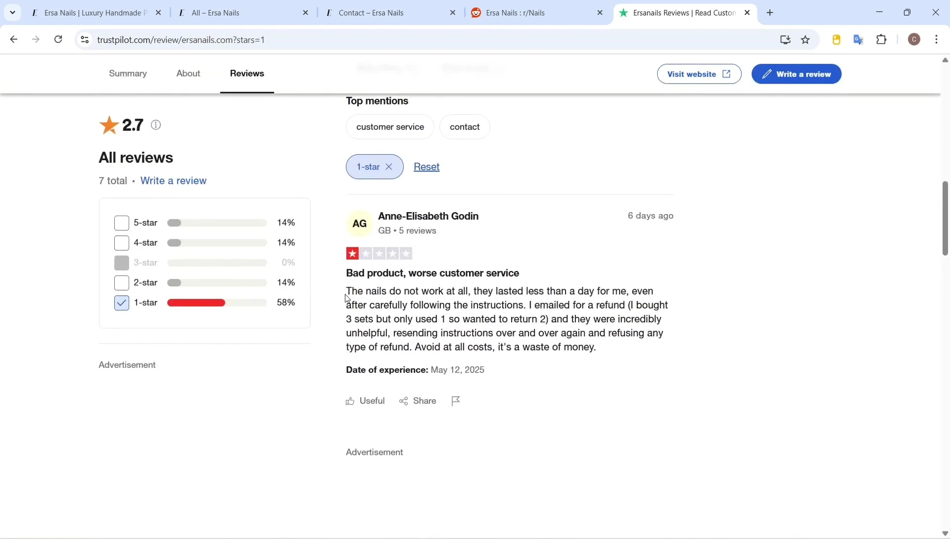Reload the Trustpilot page

pyautogui.click(x=58, y=40)
